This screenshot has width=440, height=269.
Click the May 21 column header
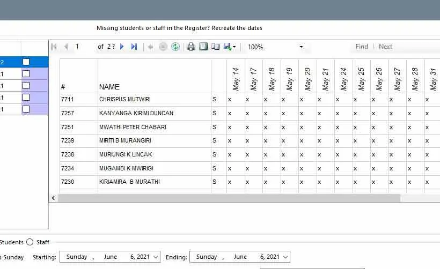click(x=325, y=79)
